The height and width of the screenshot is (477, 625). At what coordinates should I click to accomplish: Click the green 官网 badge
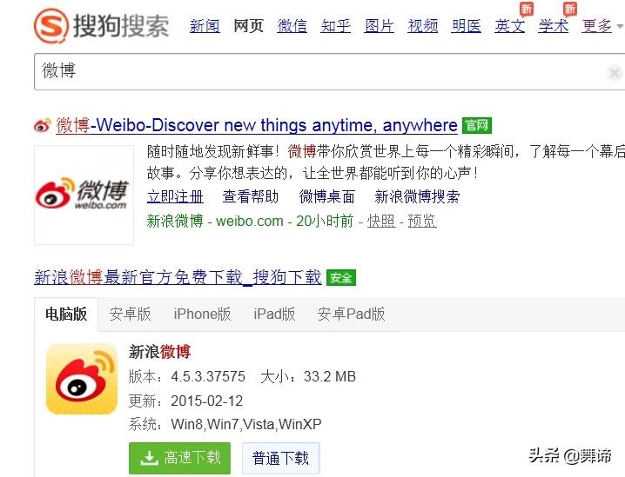477,126
